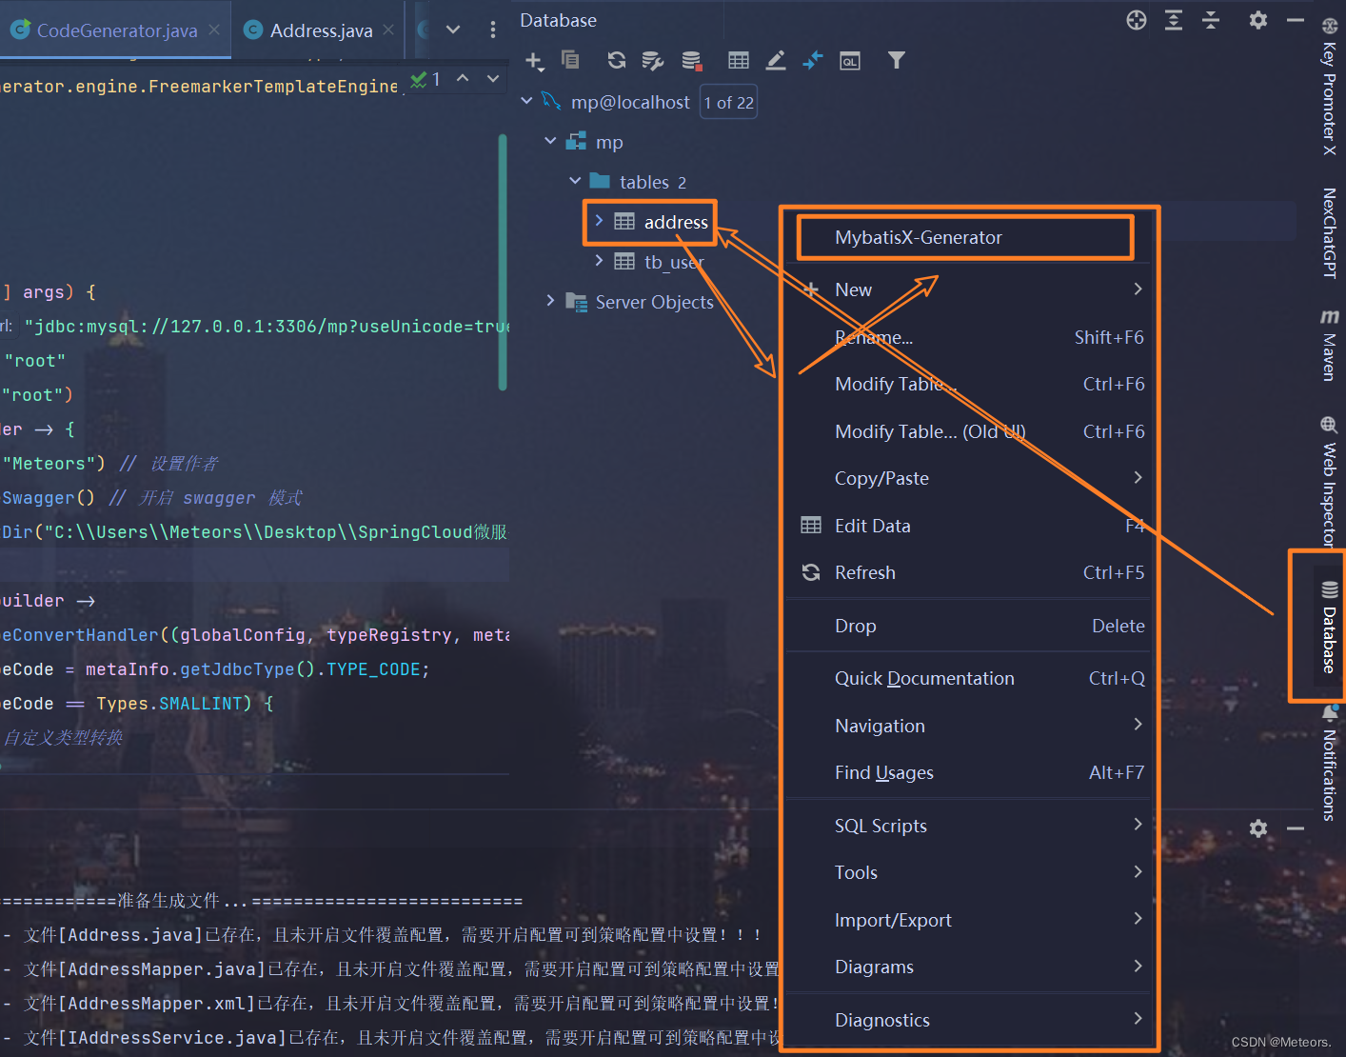Select the tb_user table
The height and width of the screenshot is (1057, 1346).
[x=674, y=262]
